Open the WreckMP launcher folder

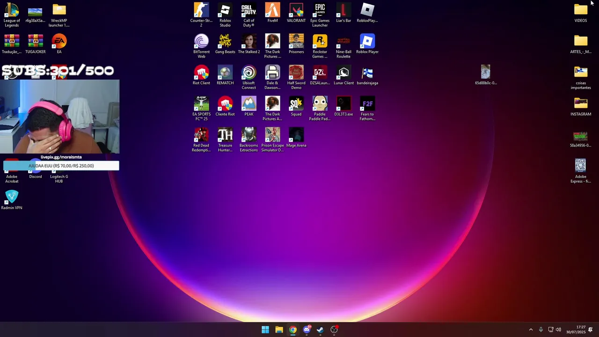[59, 15]
